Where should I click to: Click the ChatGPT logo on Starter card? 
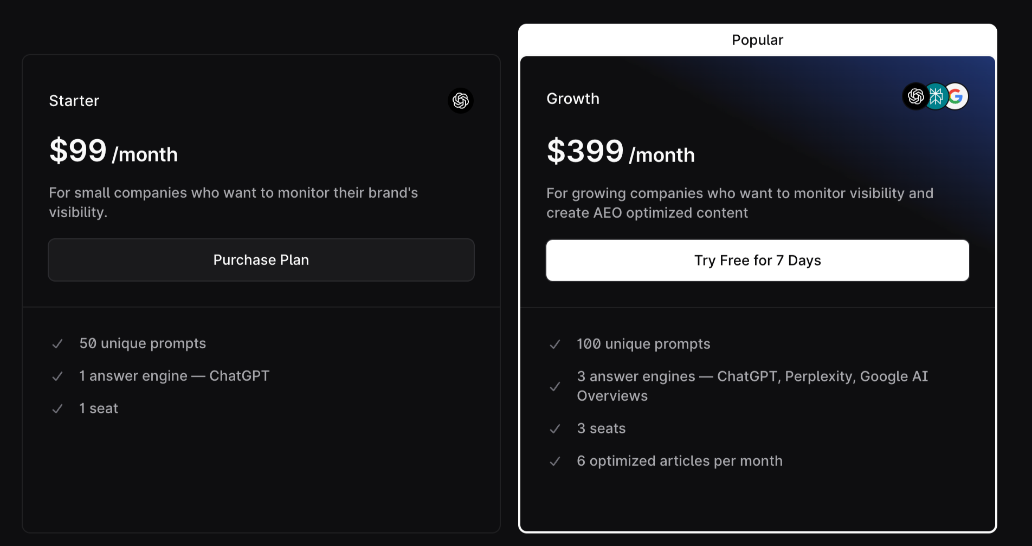point(461,101)
